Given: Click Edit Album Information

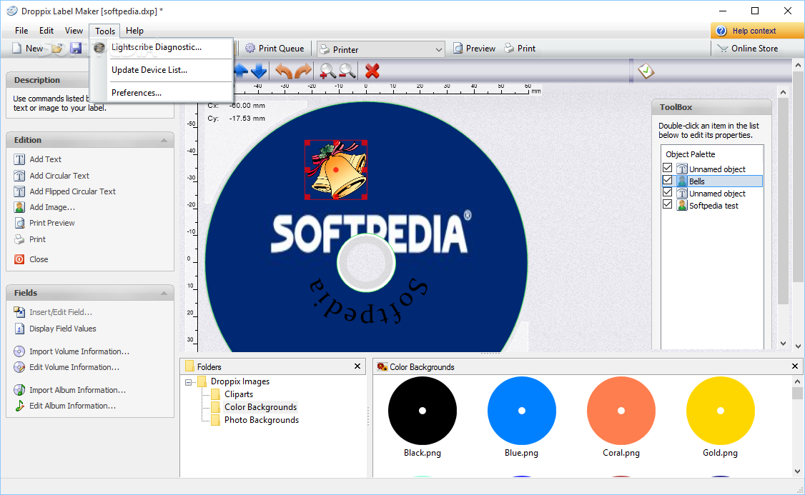Looking at the screenshot, I should (64, 406).
